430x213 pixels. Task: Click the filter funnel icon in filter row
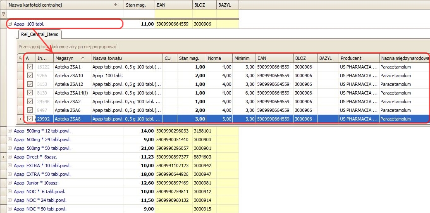tap(3, 14)
